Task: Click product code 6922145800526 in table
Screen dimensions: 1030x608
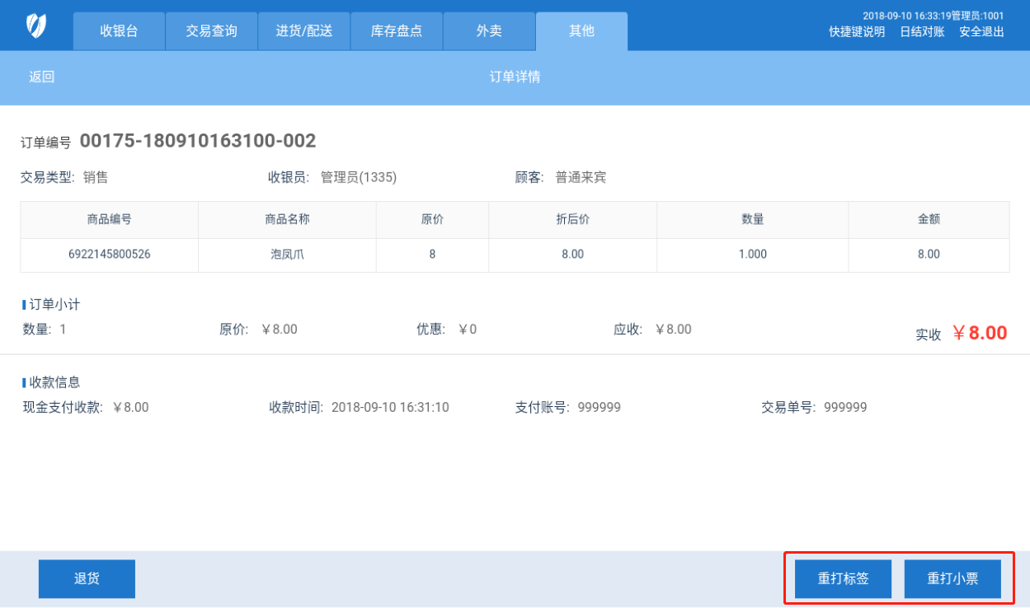Action: click(110, 255)
